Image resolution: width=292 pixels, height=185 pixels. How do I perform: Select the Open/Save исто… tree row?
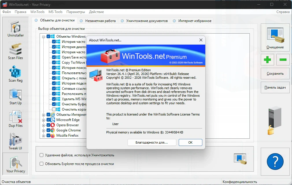coord(74,57)
